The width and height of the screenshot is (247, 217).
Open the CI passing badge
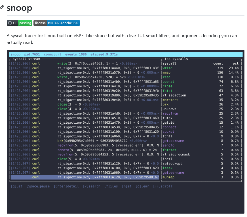[x=19, y=23]
